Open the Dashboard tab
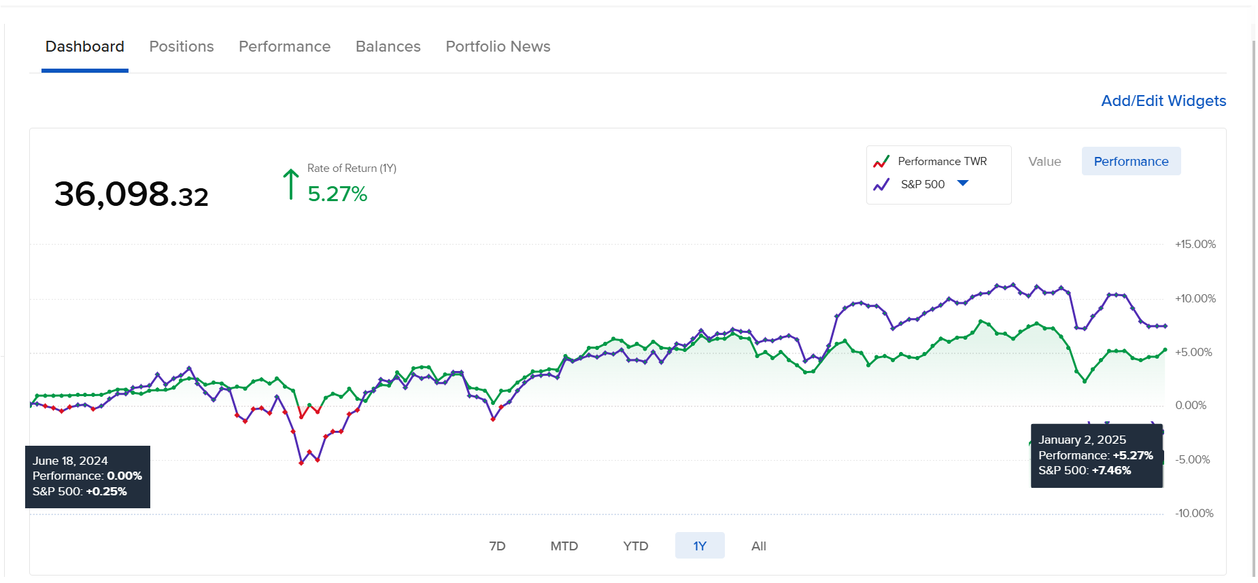 pyautogui.click(x=85, y=47)
